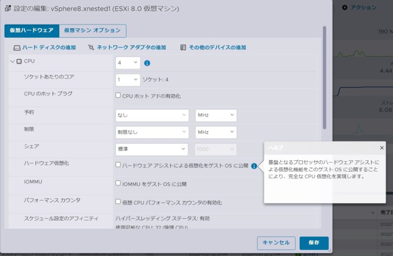Click ハイパースレッディング ステータス: 有効 text
Screen dimensions: 393x256
coord(163,218)
